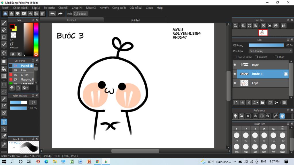Viewport: 294px width, 165px height.
Task: Zoom out on the Navigator panel
Action: 255,26
